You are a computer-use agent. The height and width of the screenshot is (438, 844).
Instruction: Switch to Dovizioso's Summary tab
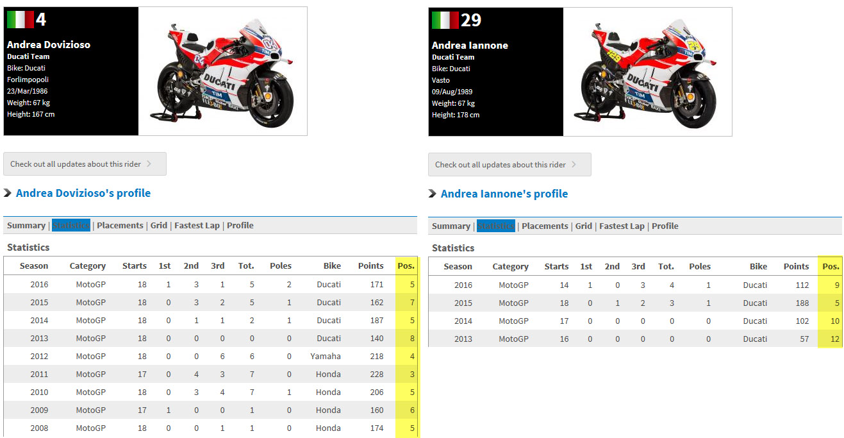[x=26, y=226]
